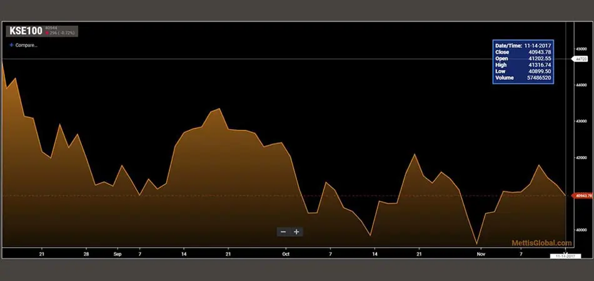Click the 44000 price axis label

click(x=581, y=86)
